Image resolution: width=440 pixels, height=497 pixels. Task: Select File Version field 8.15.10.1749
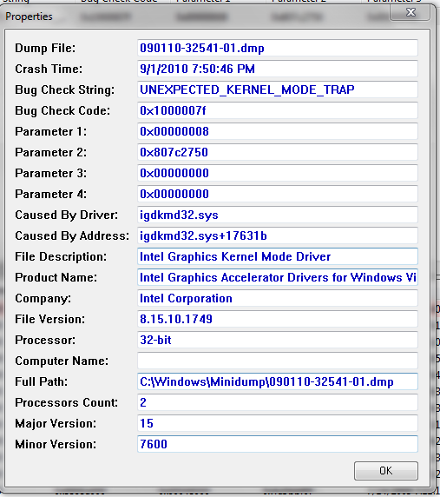tap(278, 319)
